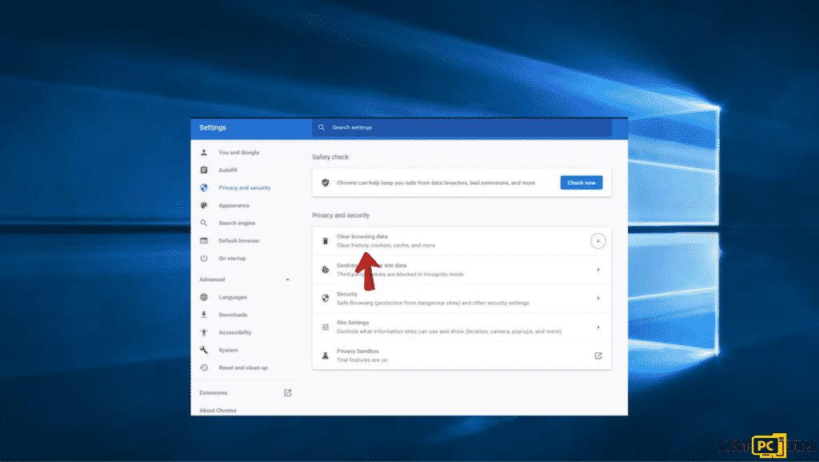Click the shield icon beside Security

(326, 298)
